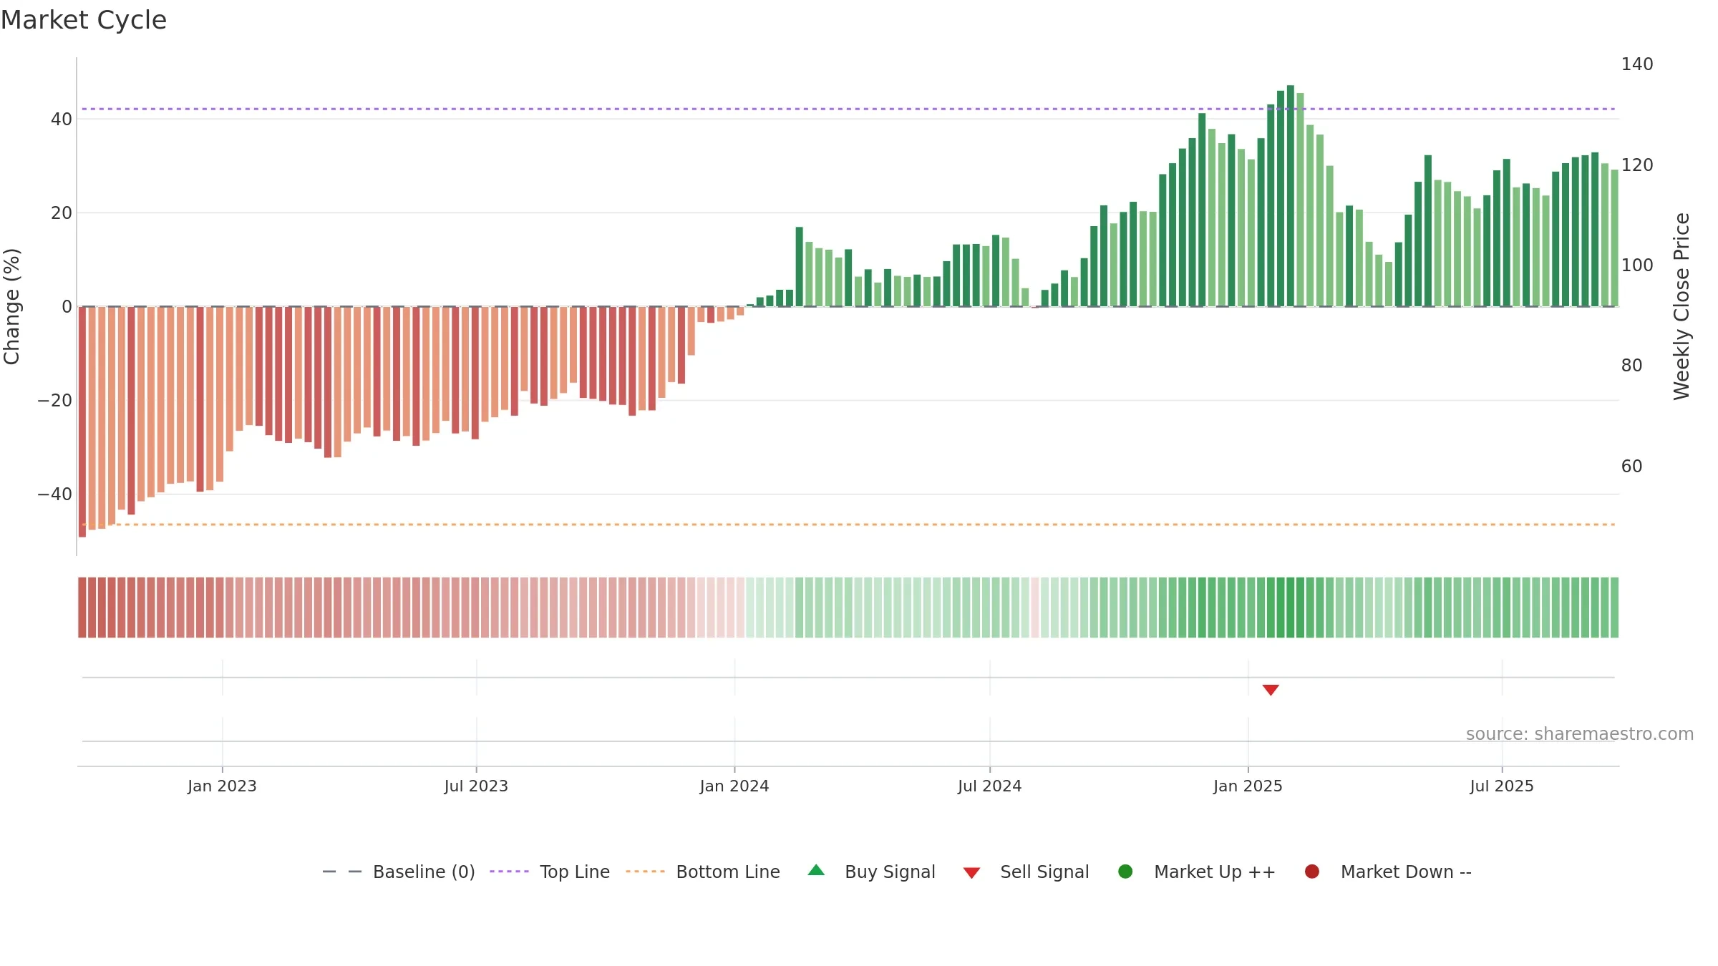Click the Jul 2024 axis label
The width and height of the screenshot is (1718, 966).
(990, 786)
